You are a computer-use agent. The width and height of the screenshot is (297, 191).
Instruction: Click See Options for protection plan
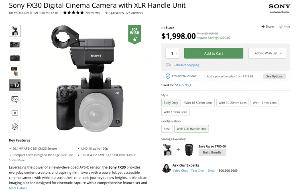tap(275, 76)
